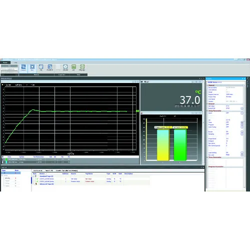Image resolution: width=250 pixels, height=250 pixels.
Task: Click the green color swatch of first series
Action: [x=6, y=159]
